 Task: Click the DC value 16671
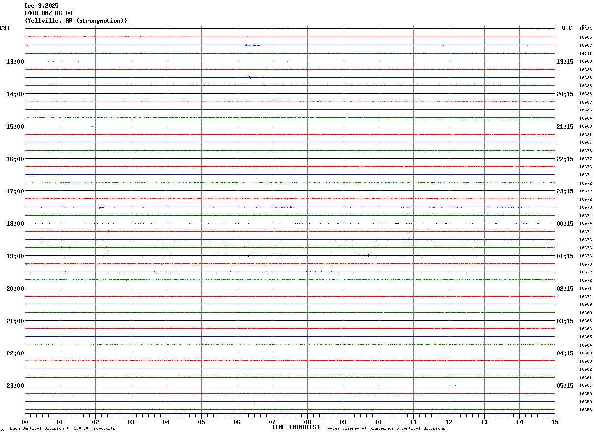pyautogui.click(x=585, y=288)
